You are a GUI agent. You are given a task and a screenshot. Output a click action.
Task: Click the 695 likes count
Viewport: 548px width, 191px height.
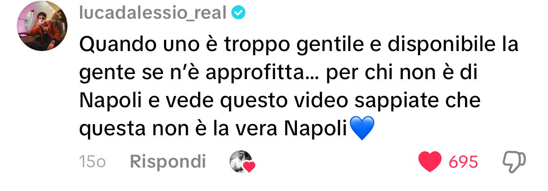click(x=463, y=162)
